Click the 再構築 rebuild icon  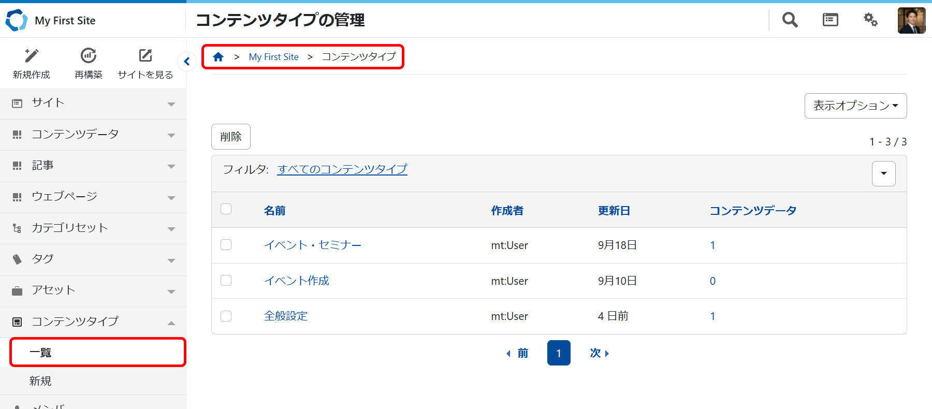pyautogui.click(x=89, y=55)
